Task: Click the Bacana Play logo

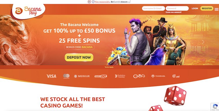Action: click(x=28, y=11)
